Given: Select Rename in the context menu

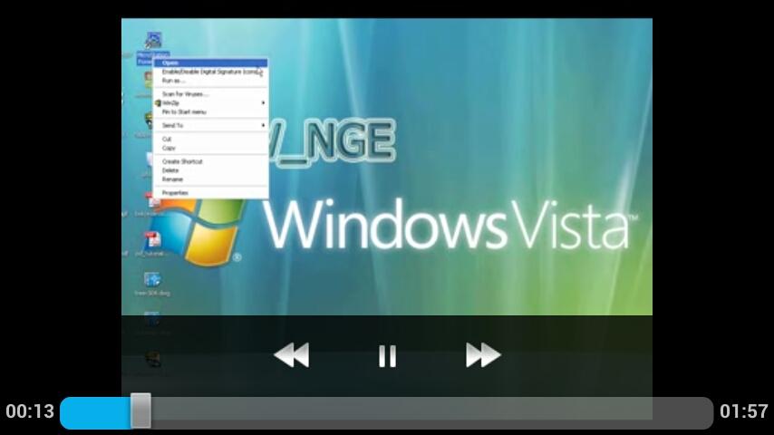Looking at the screenshot, I should click(211, 179).
